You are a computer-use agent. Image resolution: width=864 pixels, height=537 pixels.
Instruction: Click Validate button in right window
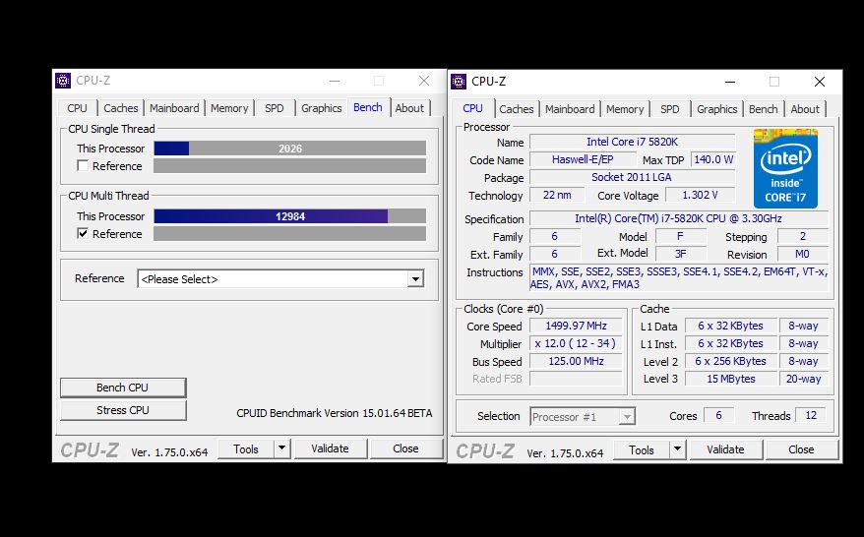(x=725, y=450)
